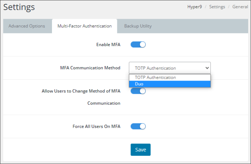Click the Force All Users On MFA label

(x=96, y=126)
